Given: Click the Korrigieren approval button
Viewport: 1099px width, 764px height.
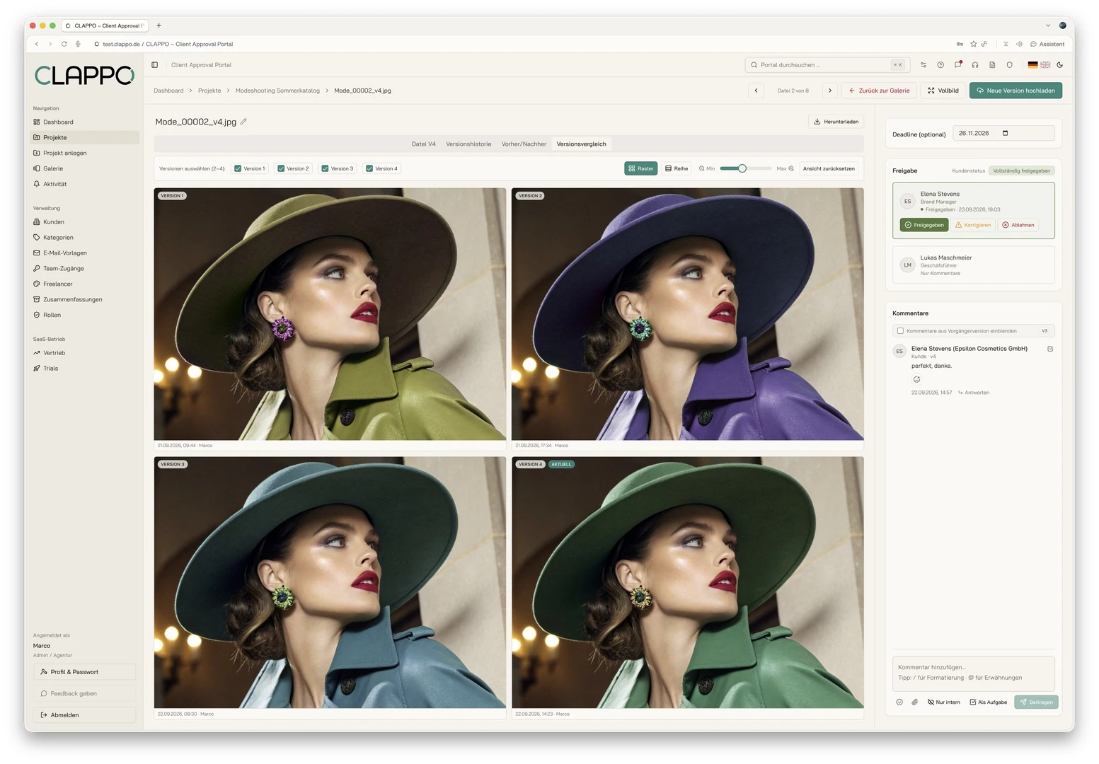Looking at the screenshot, I should click(x=973, y=225).
